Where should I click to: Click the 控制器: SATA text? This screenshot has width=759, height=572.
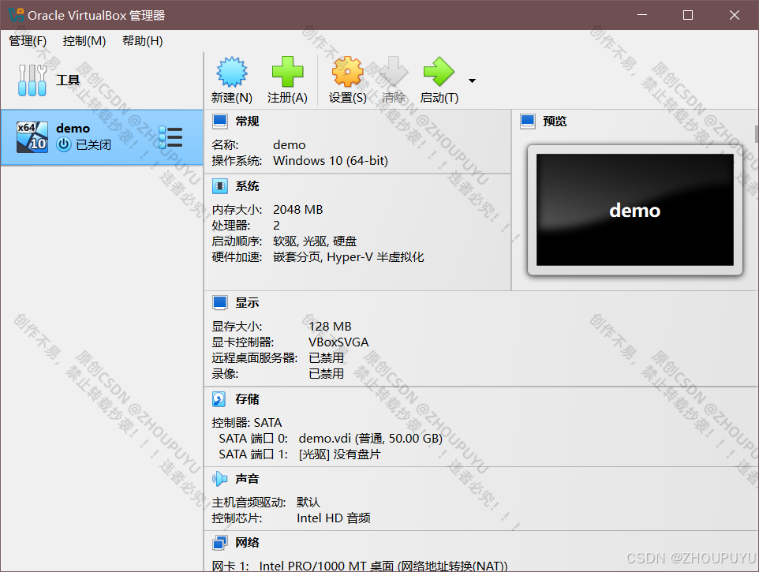pos(247,423)
